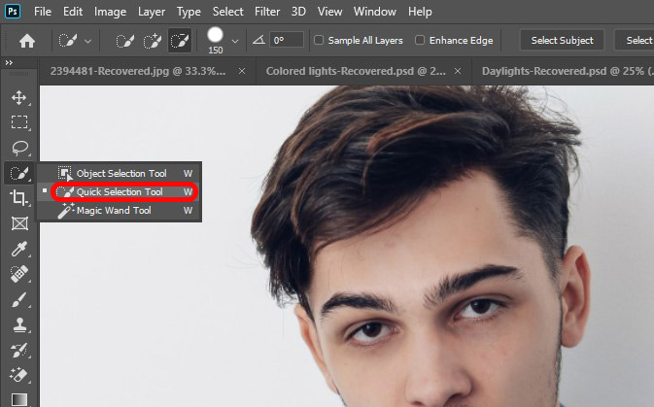Select the History Brush tool
The height and width of the screenshot is (407, 654).
click(19, 351)
